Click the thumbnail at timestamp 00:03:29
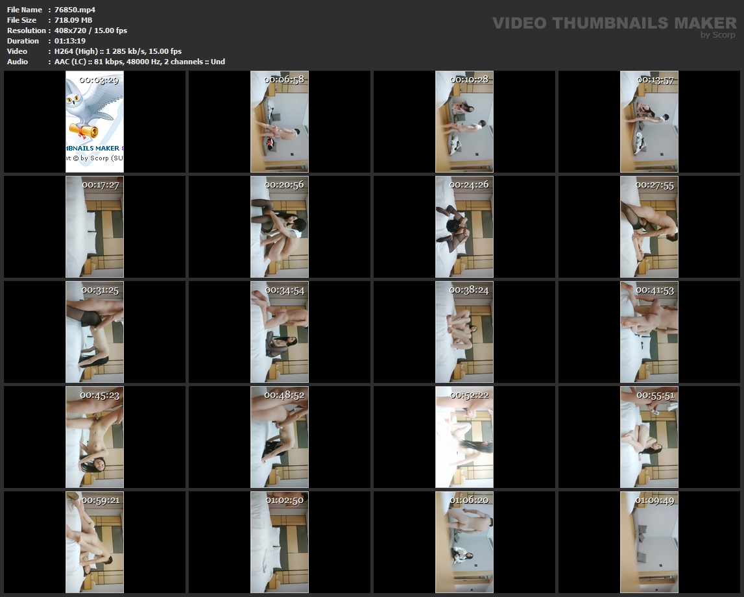Image resolution: width=744 pixels, height=597 pixels. tap(95, 121)
